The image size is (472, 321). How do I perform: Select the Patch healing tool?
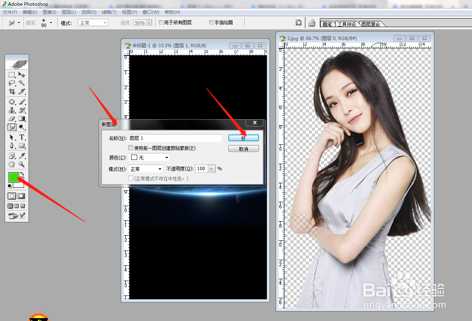(12, 102)
